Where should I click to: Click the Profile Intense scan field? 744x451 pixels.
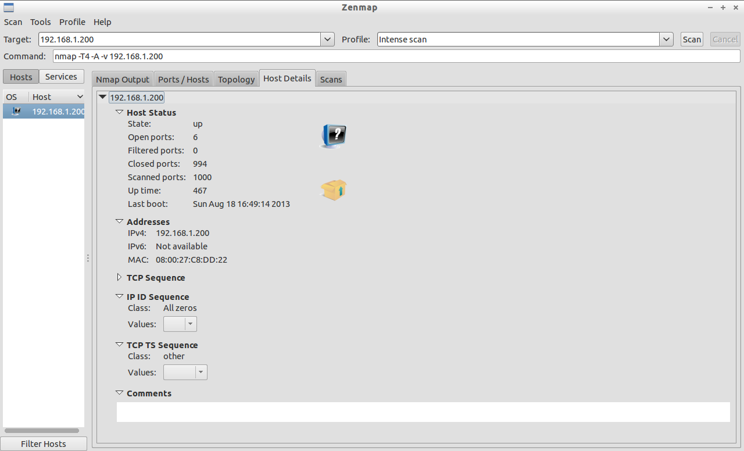coord(519,40)
